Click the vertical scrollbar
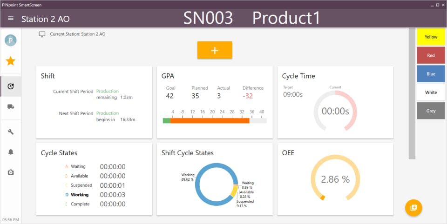 (x=412, y=93)
